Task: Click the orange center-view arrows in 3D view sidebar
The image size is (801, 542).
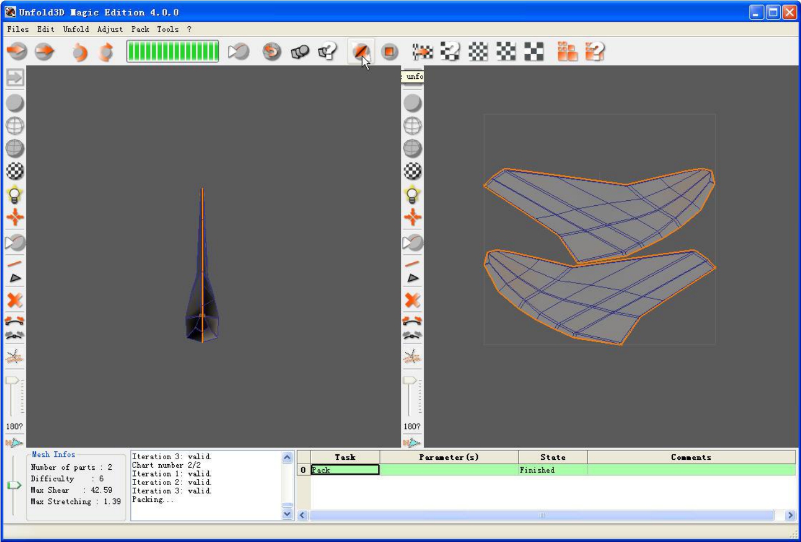Action: (x=15, y=217)
